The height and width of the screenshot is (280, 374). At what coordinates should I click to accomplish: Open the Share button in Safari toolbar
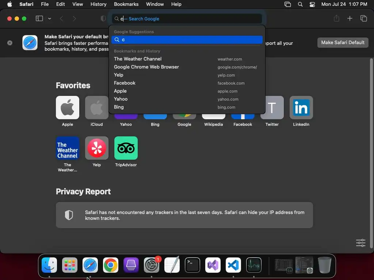click(336, 18)
